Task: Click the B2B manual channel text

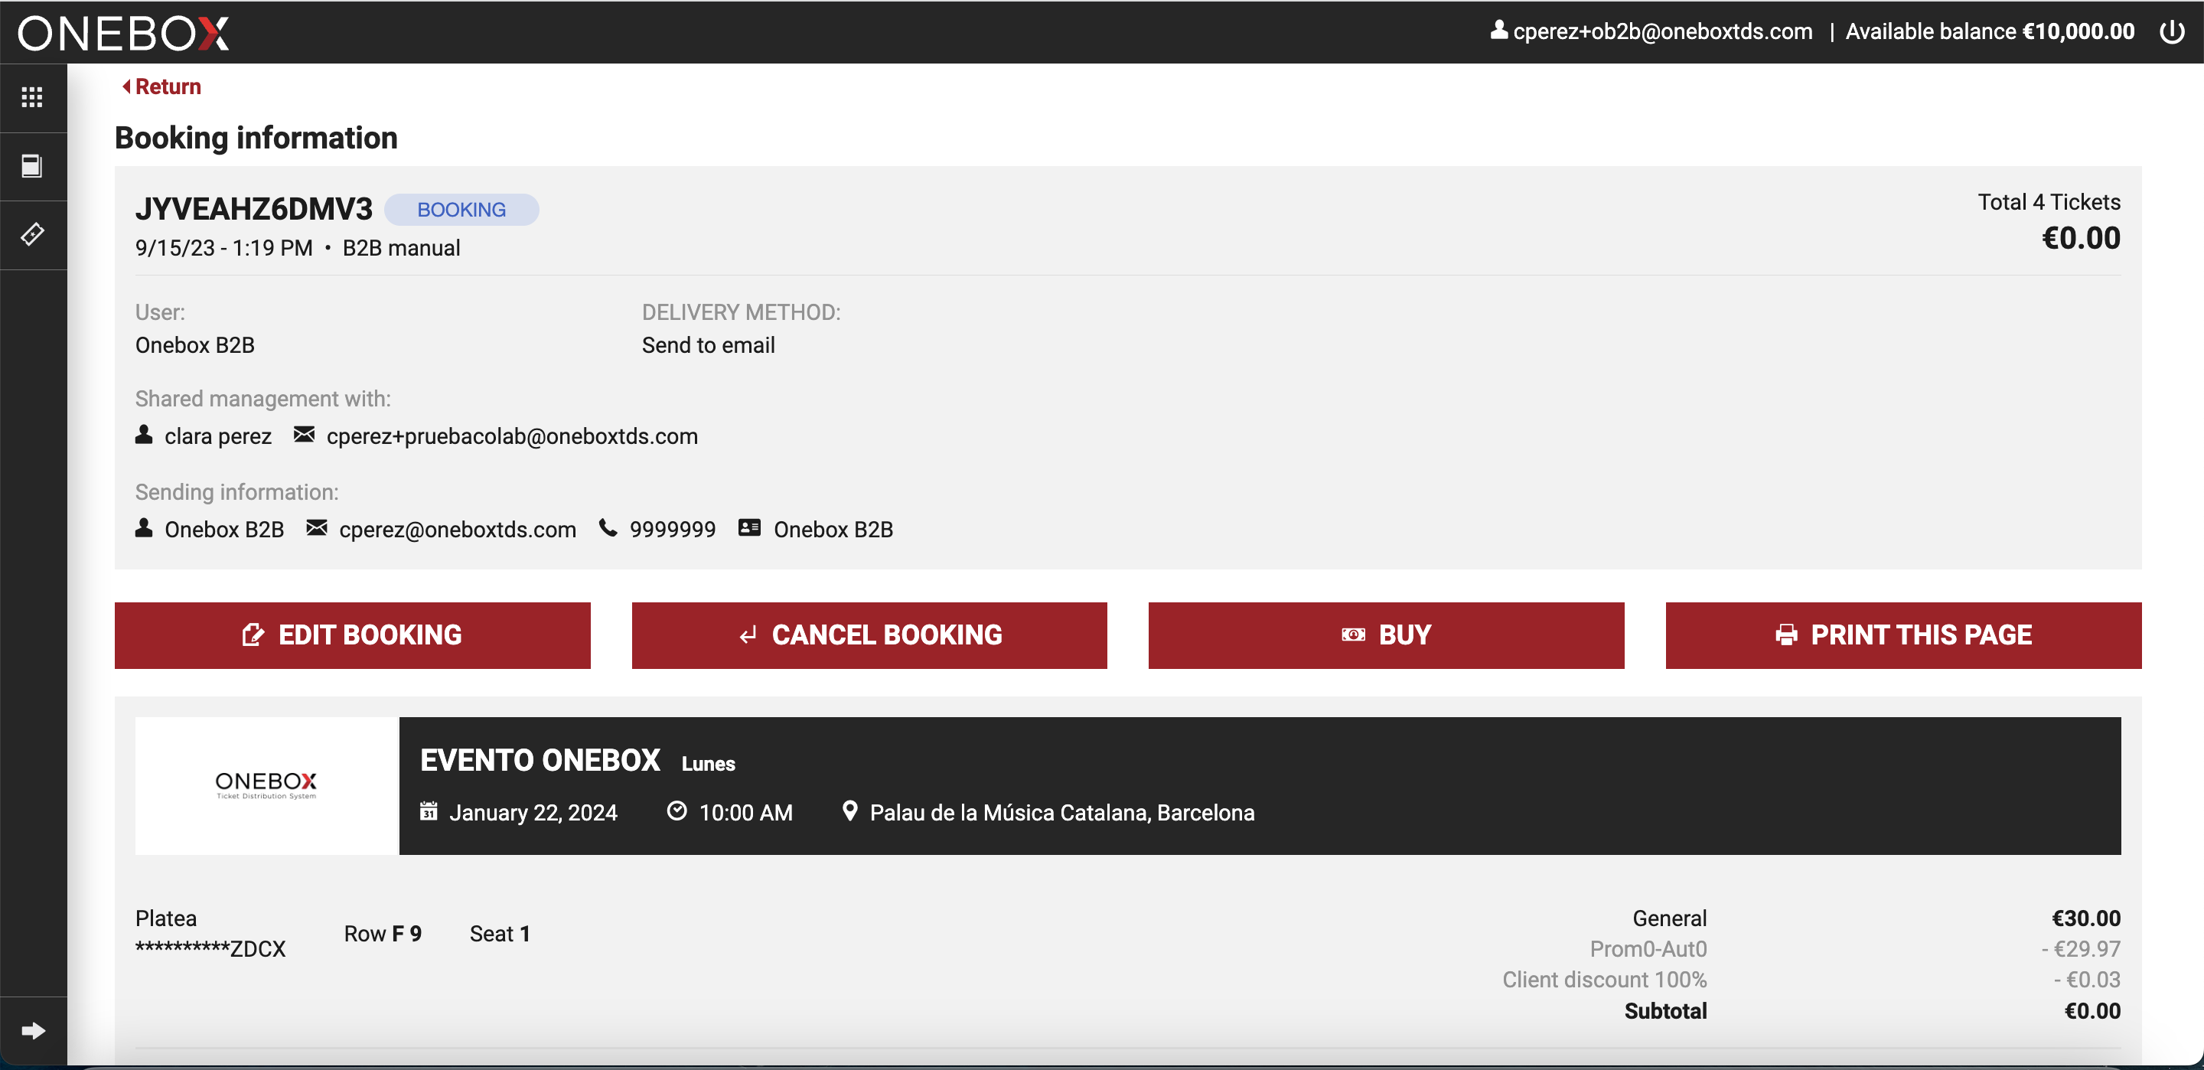Action: [x=401, y=248]
